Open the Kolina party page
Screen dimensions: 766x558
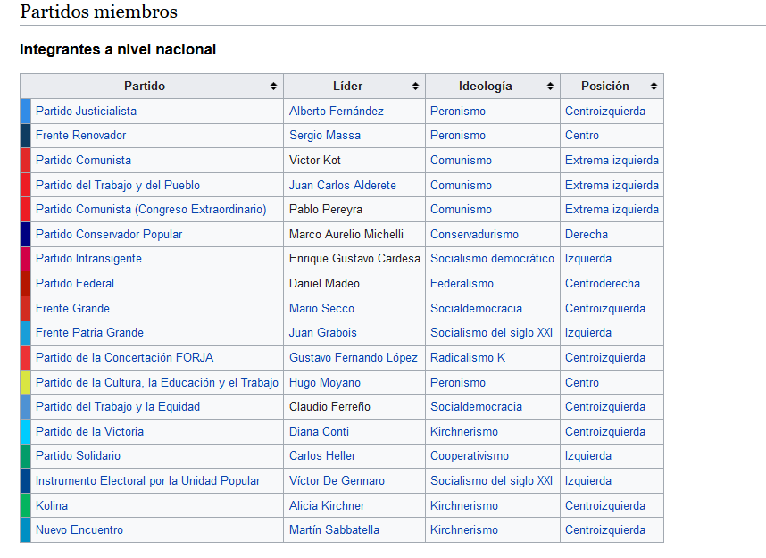tap(51, 505)
